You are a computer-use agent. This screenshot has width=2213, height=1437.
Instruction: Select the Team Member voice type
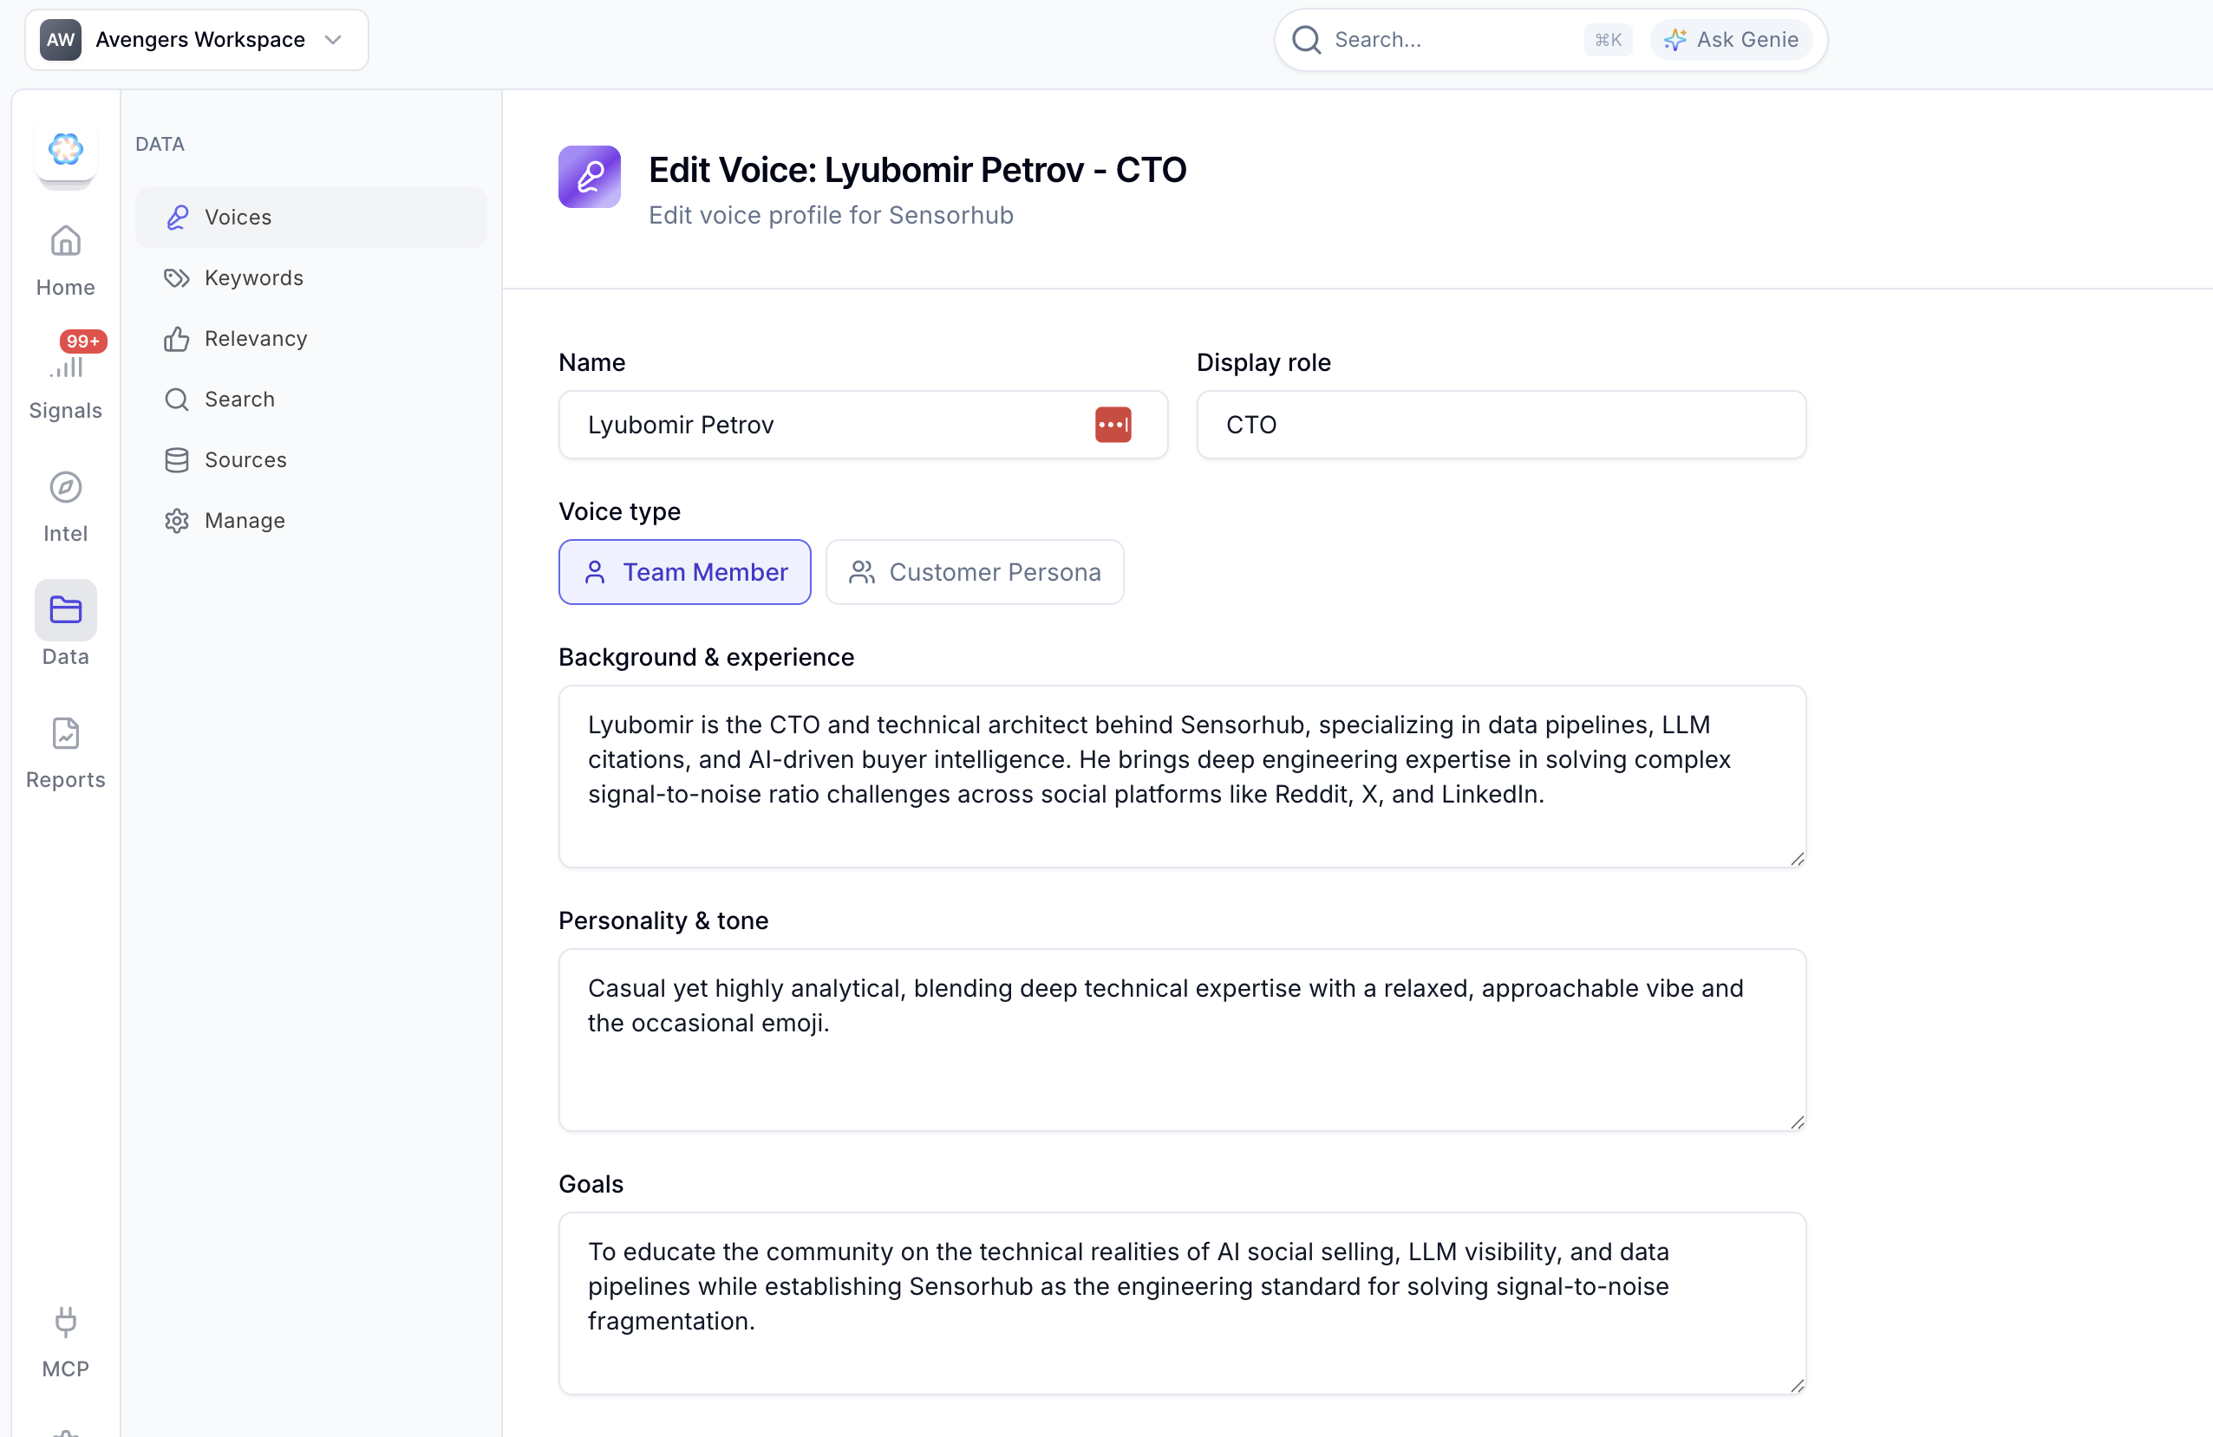685,572
